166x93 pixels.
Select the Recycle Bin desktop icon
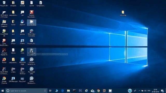coord(4,4)
